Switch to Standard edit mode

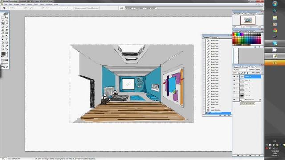tap(3, 60)
